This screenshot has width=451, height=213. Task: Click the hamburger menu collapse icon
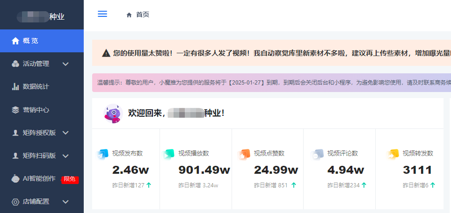pos(102,14)
